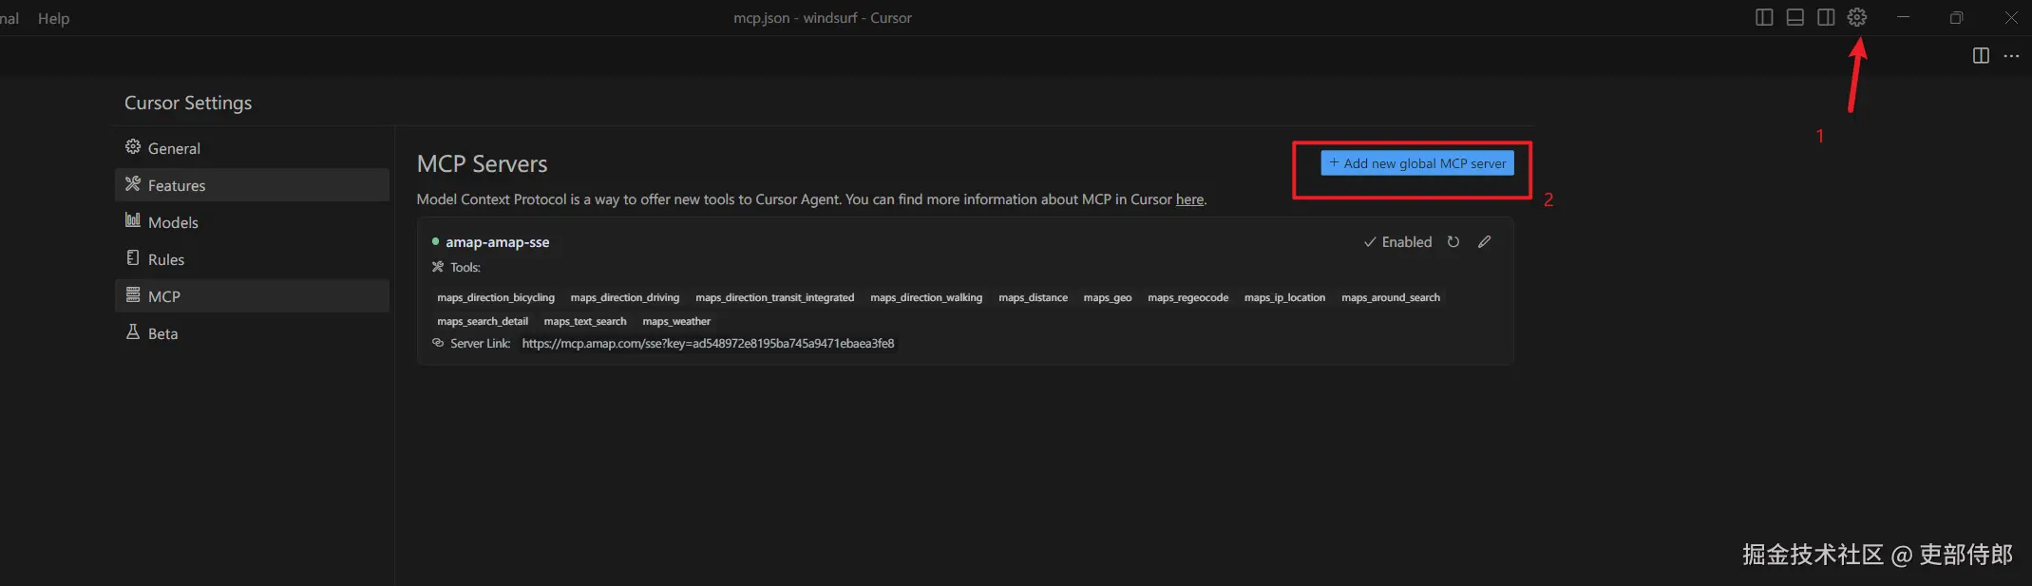Add new global MCP server
2032x586 pixels.
1417,163
